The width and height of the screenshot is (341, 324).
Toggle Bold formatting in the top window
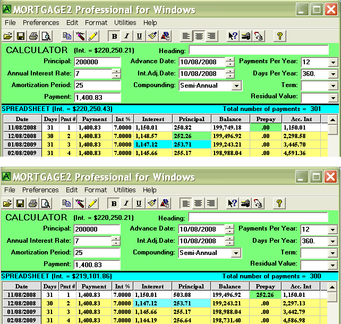coord(114,36)
